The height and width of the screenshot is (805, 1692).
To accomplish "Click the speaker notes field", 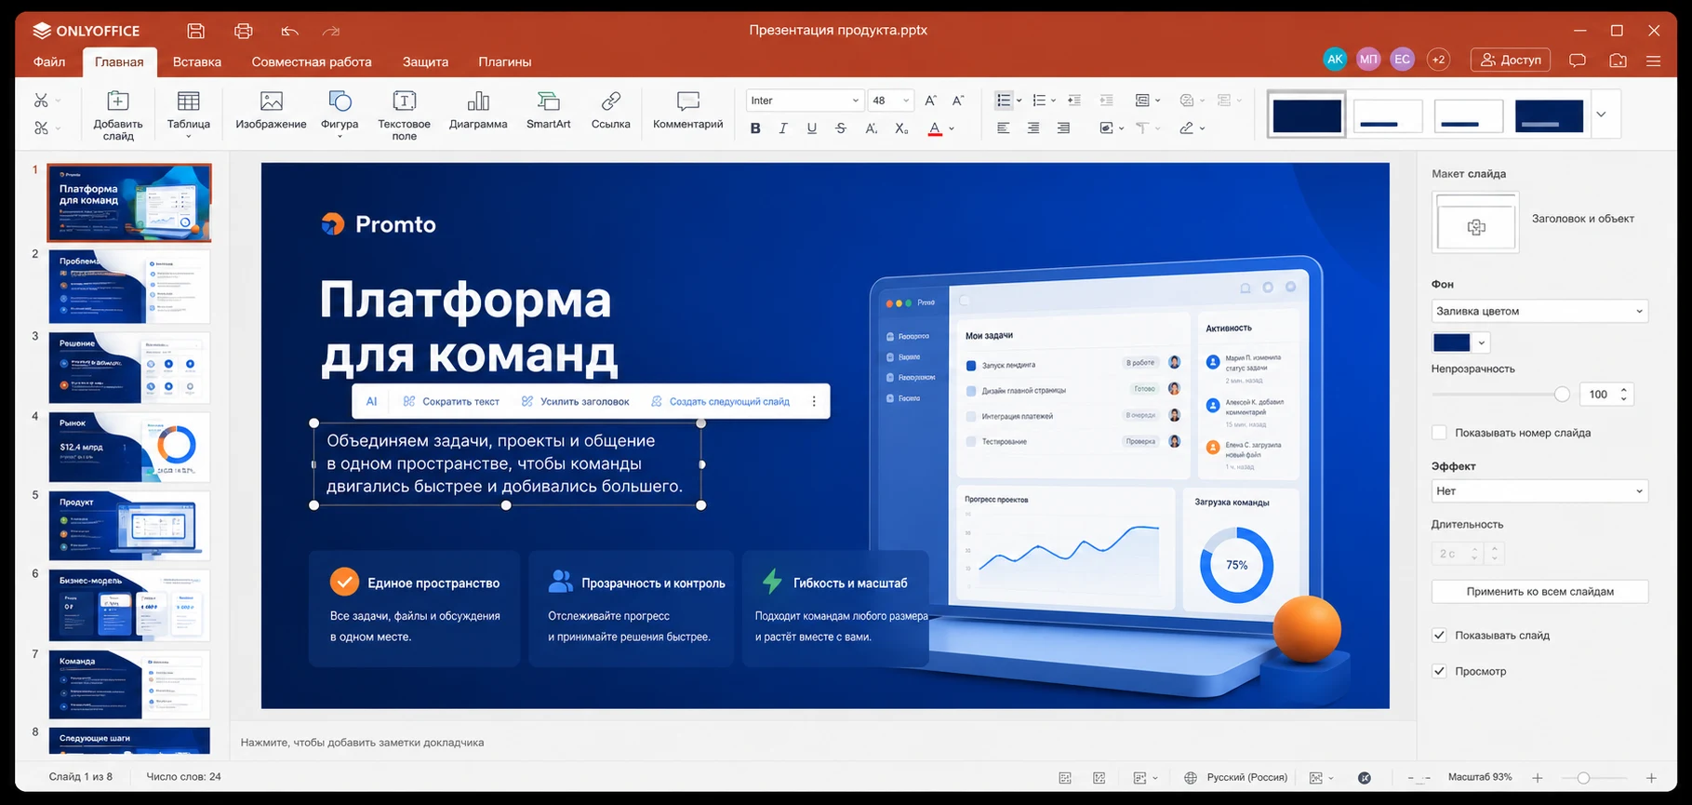I will tap(823, 743).
